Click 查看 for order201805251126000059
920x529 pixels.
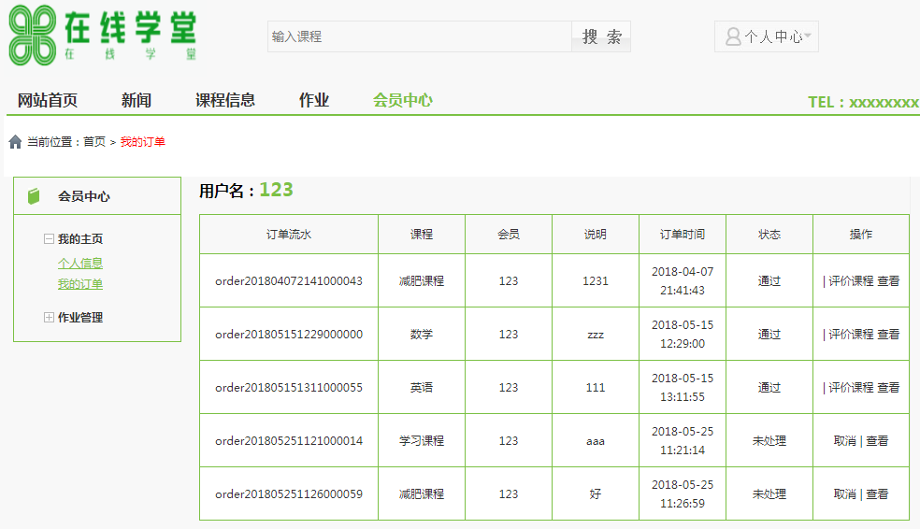point(877,494)
